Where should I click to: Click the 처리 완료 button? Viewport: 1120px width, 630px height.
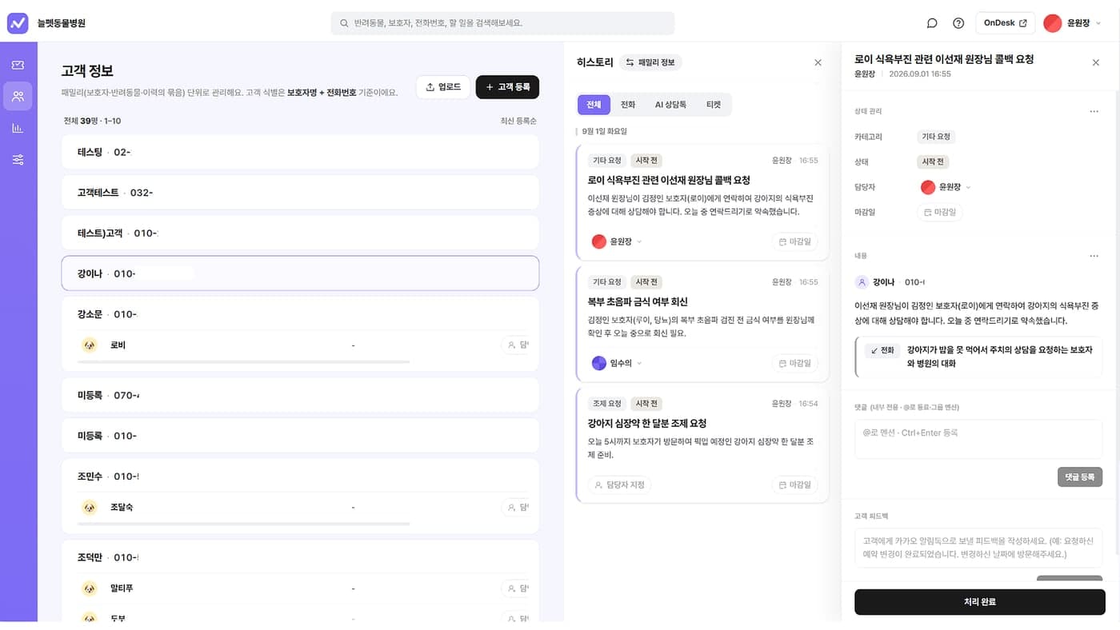pos(979,602)
